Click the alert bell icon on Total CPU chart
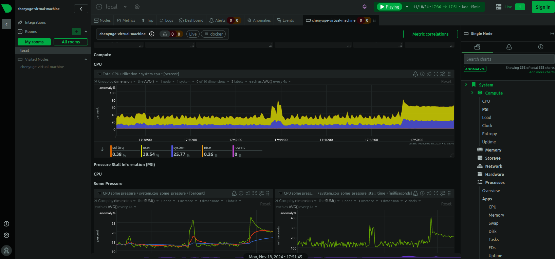This screenshot has height=259, width=555. 415,74
